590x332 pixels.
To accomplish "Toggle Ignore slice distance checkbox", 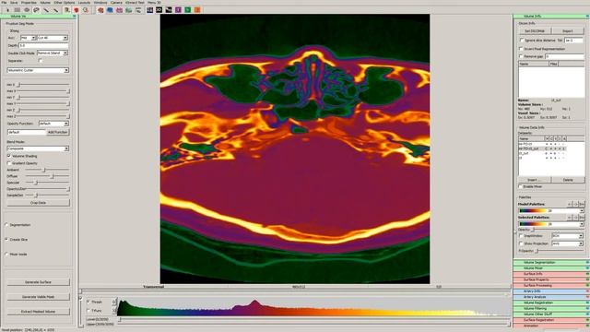I will coord(522,40).
